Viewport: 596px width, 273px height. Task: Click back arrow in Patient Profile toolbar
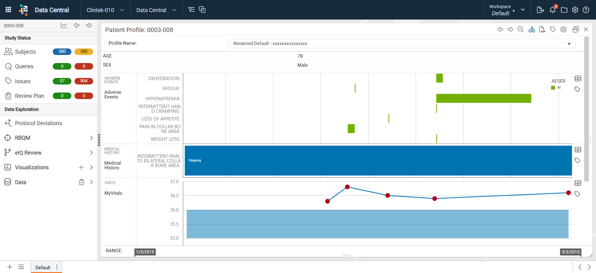[500, 30]
